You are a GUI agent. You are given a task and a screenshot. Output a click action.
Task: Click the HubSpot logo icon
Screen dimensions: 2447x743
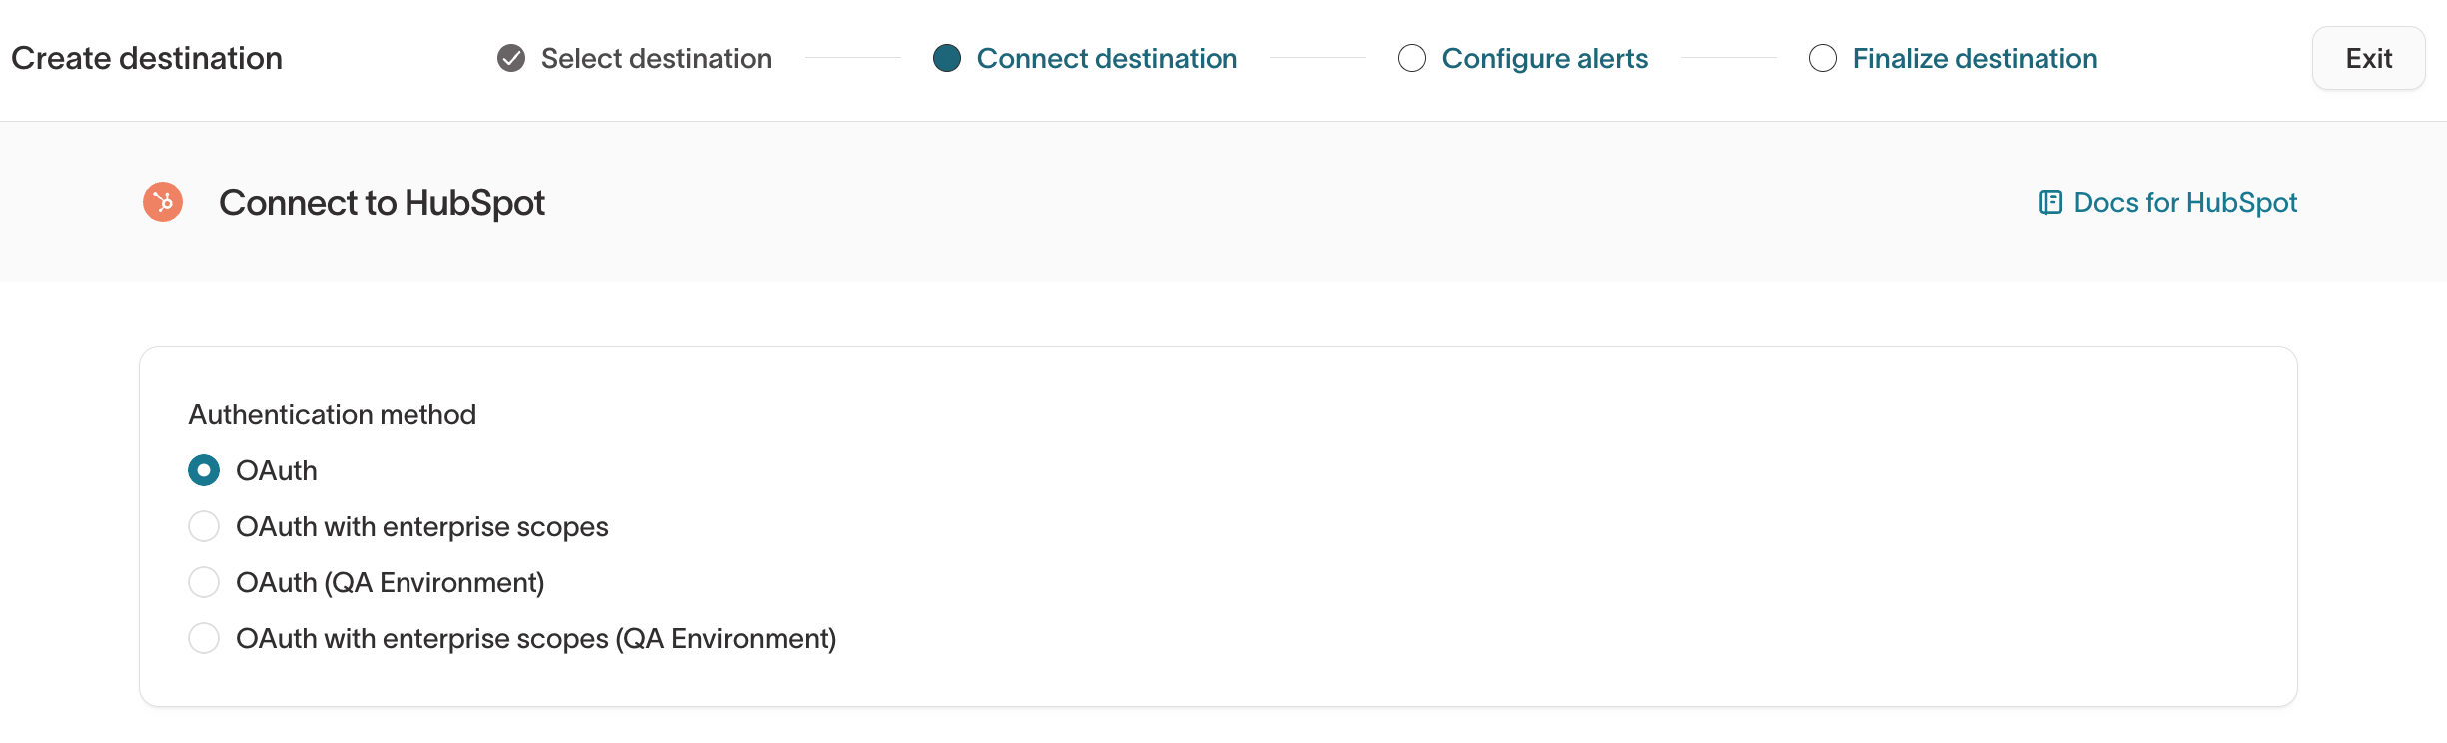coord(162,202)
